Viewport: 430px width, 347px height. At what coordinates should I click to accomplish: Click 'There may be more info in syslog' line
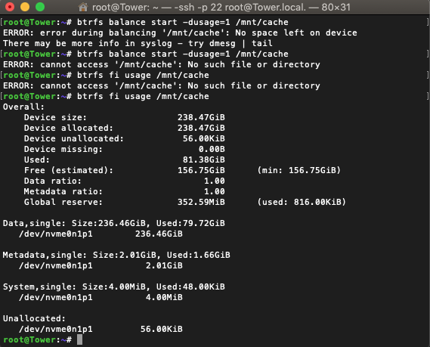tap(138, 43)
